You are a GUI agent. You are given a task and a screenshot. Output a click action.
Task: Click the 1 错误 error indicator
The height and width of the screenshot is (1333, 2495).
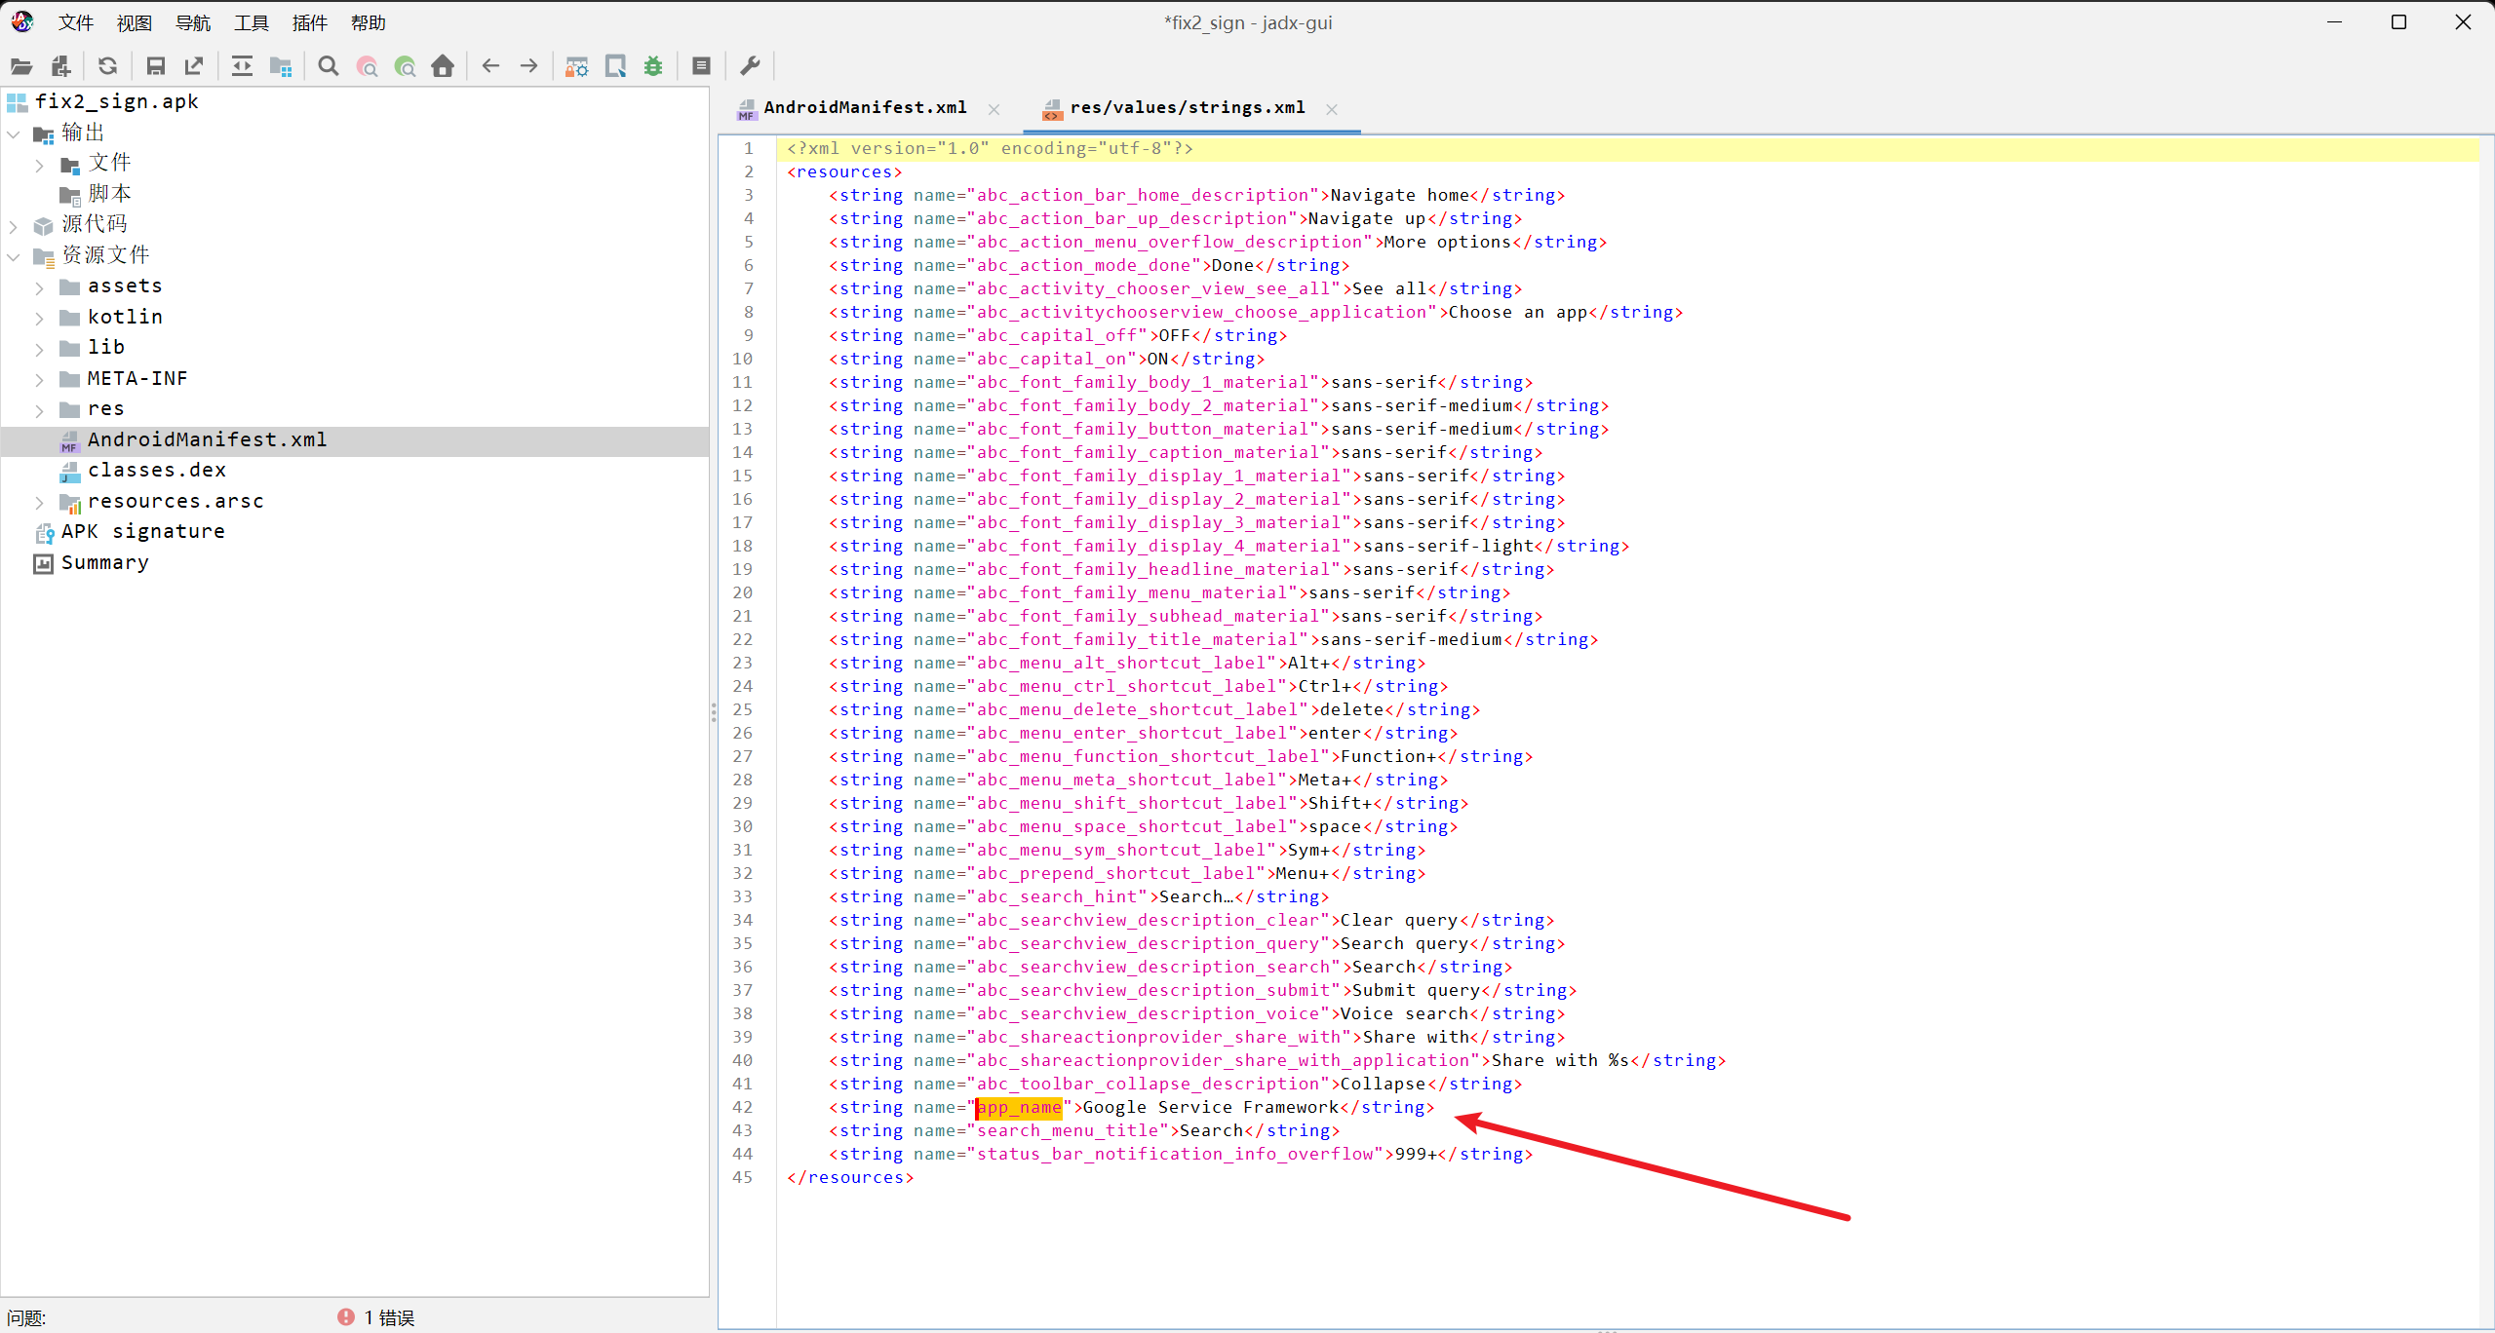pyautogui.click(x=377, y=1317)
